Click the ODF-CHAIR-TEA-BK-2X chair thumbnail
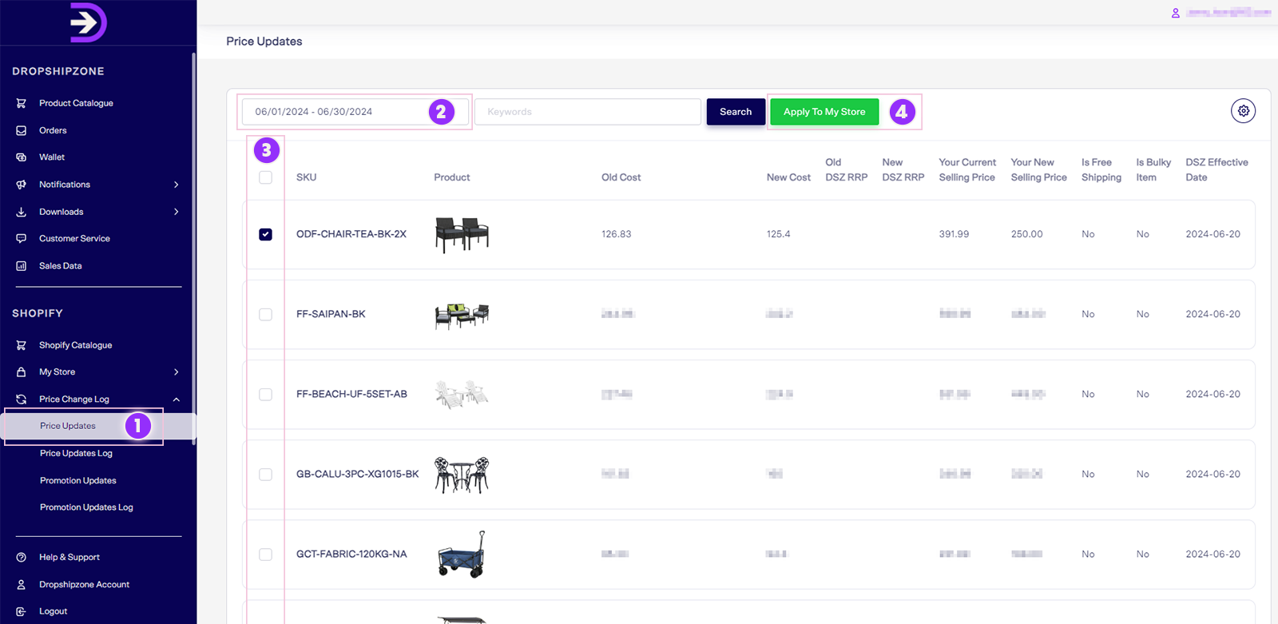Image resolution: width=1278 pixels, height=624 pixels. tap(462, 234)
